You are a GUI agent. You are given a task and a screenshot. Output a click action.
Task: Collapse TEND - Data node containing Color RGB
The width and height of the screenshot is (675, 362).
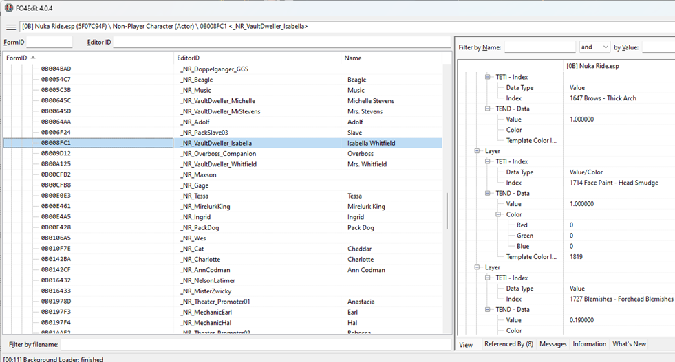487,194
